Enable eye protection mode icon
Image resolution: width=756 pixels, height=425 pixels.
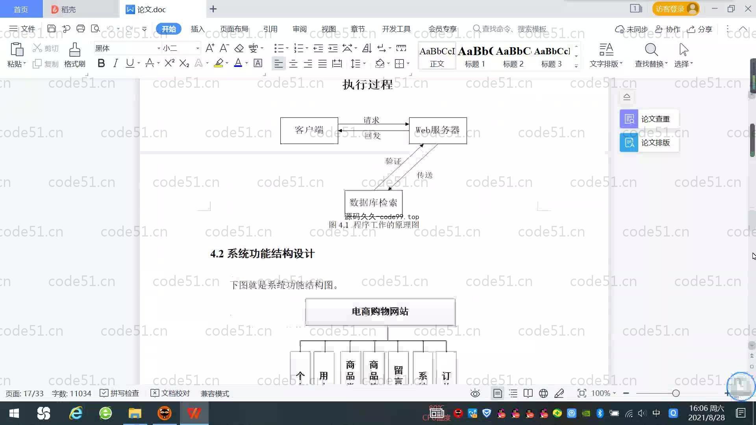475,393
